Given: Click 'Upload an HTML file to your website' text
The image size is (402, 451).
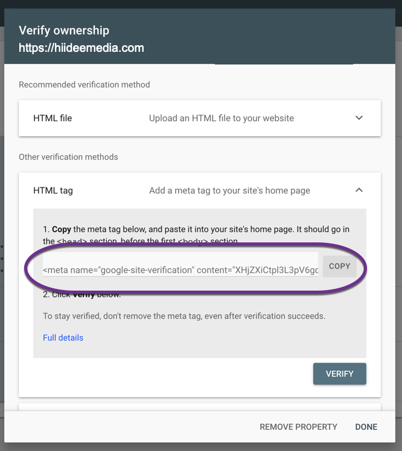Looking at the screenshot, I should click(222, 118).
